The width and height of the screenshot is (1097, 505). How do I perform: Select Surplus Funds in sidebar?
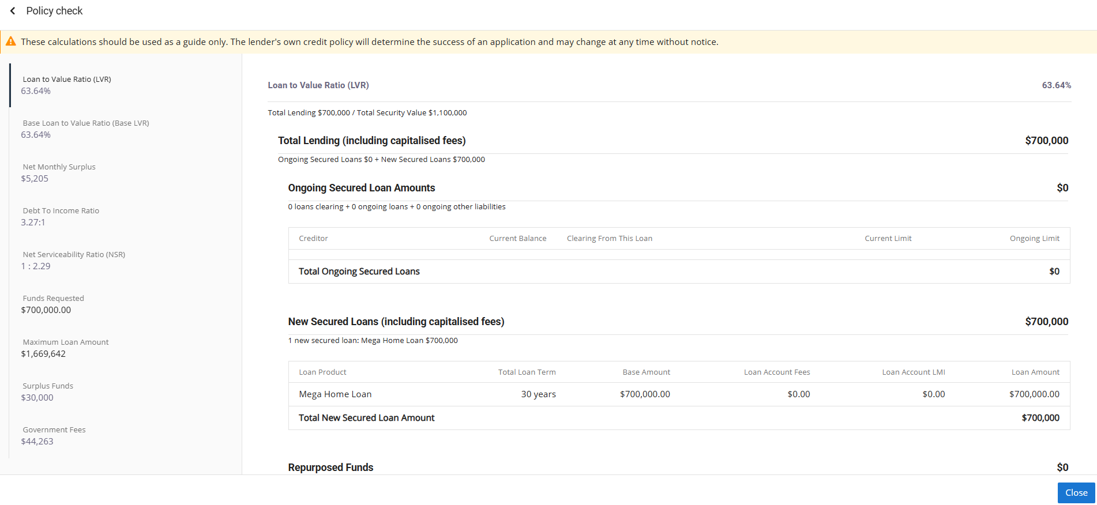pos(48,391)
